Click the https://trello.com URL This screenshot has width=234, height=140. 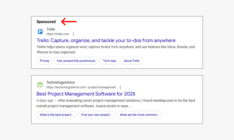click(x=58, y=34)
